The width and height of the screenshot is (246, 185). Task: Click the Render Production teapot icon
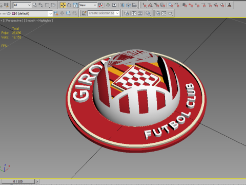170,13
